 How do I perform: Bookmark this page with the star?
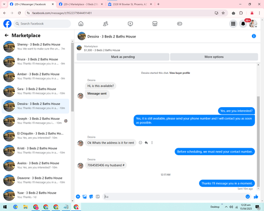[223, 13]
